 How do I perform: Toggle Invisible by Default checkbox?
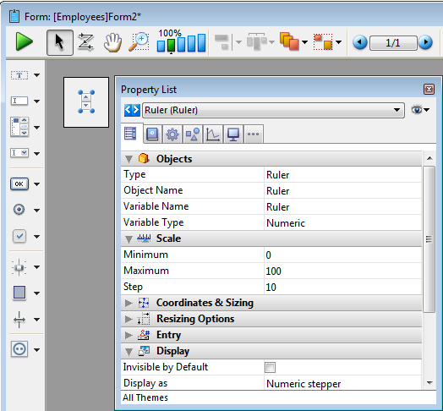(270, 368)
